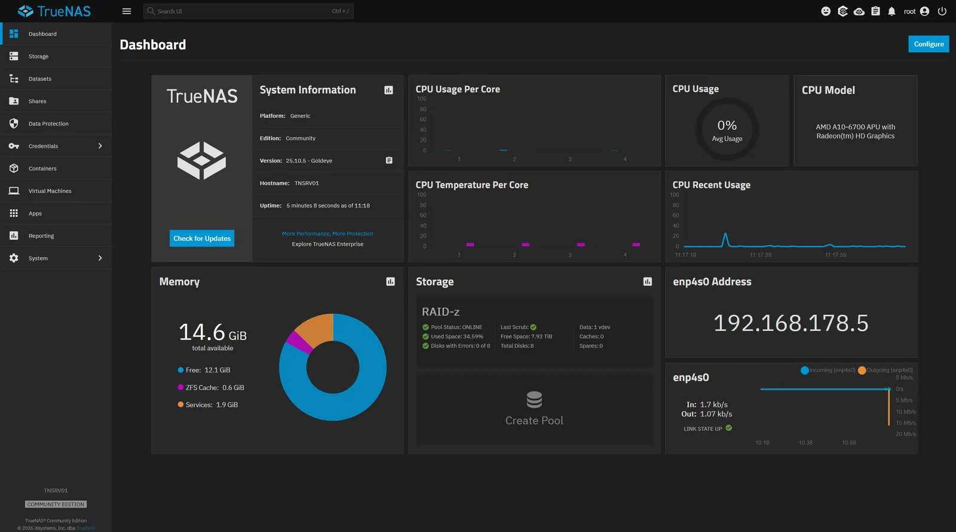The height and width of the screenshot is (532, 956).
Task: Click Total Disks: 8 text
Action: coord(517,346)
